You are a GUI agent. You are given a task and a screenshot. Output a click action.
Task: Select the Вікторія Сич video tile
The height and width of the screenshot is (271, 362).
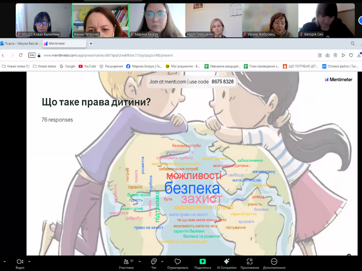[326, 20]
